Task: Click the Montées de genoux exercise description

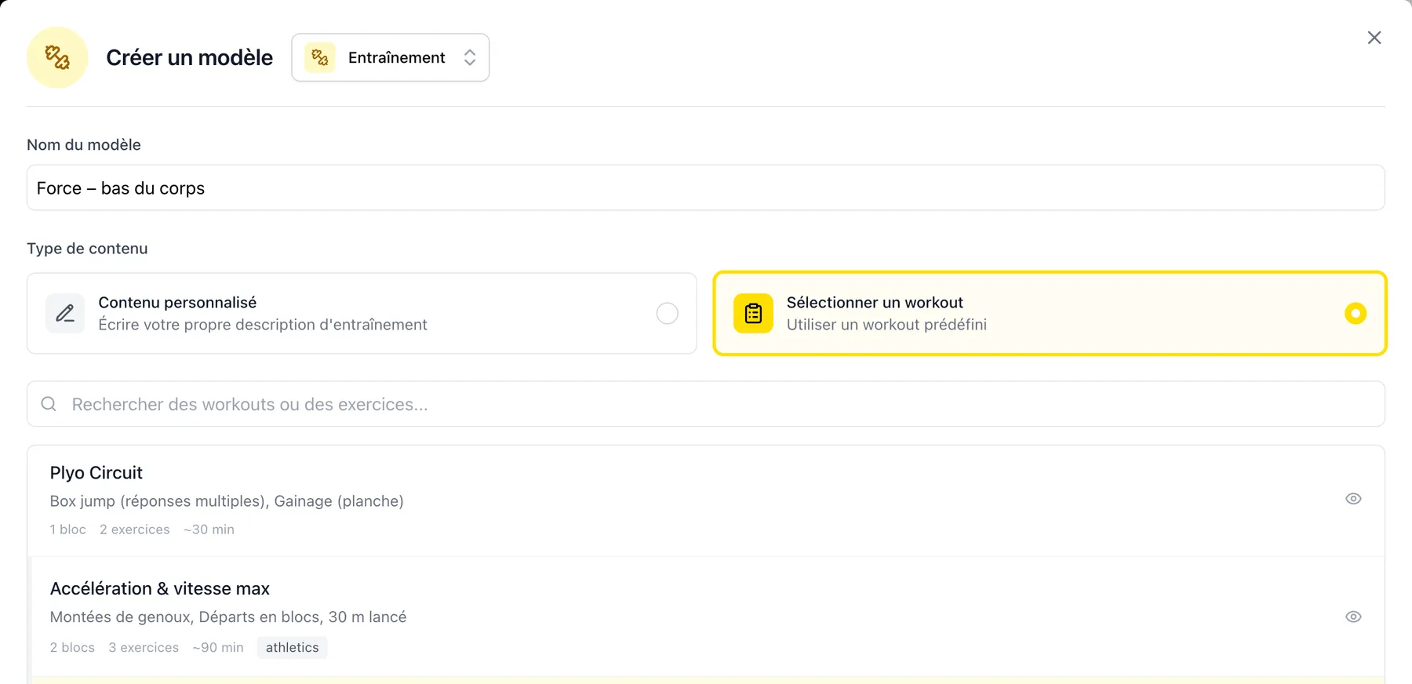Action: pyautogui.click(x=228, y=617)
